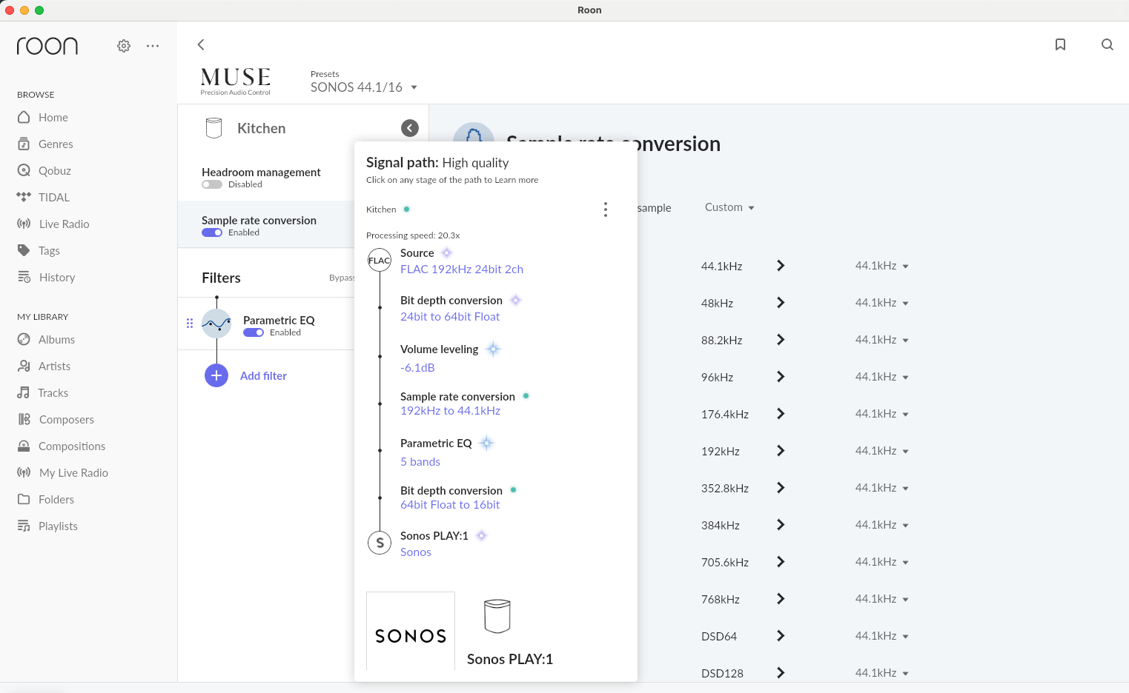The height and width of the screenshot is (693, 1129).
Task: Toggle Sample rate conversion switch
Action: point(212,232)
